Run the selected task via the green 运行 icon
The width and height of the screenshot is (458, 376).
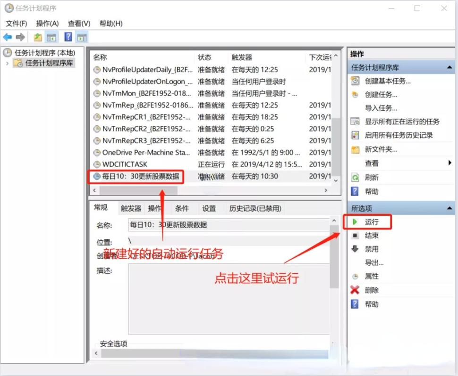pyautogui.click(x=354, y=221)
